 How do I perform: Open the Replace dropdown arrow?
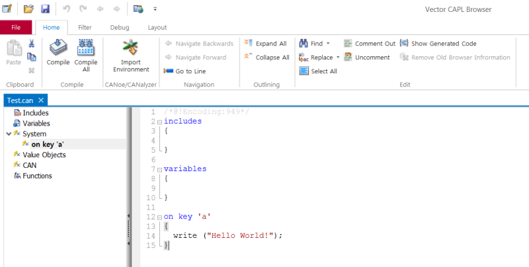click(x=338, y=57)
